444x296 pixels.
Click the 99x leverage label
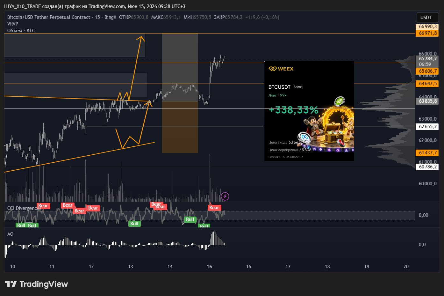(283, 95)
